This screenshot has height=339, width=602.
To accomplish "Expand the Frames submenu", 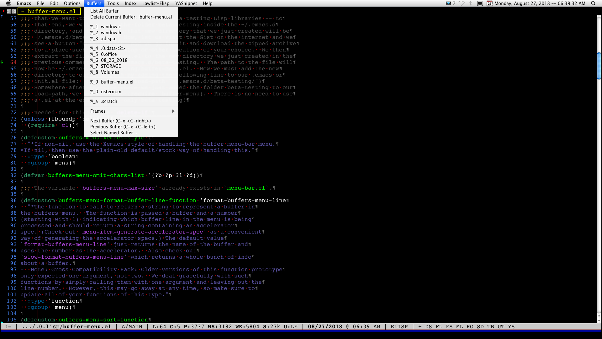I will (x=131, y=111).
